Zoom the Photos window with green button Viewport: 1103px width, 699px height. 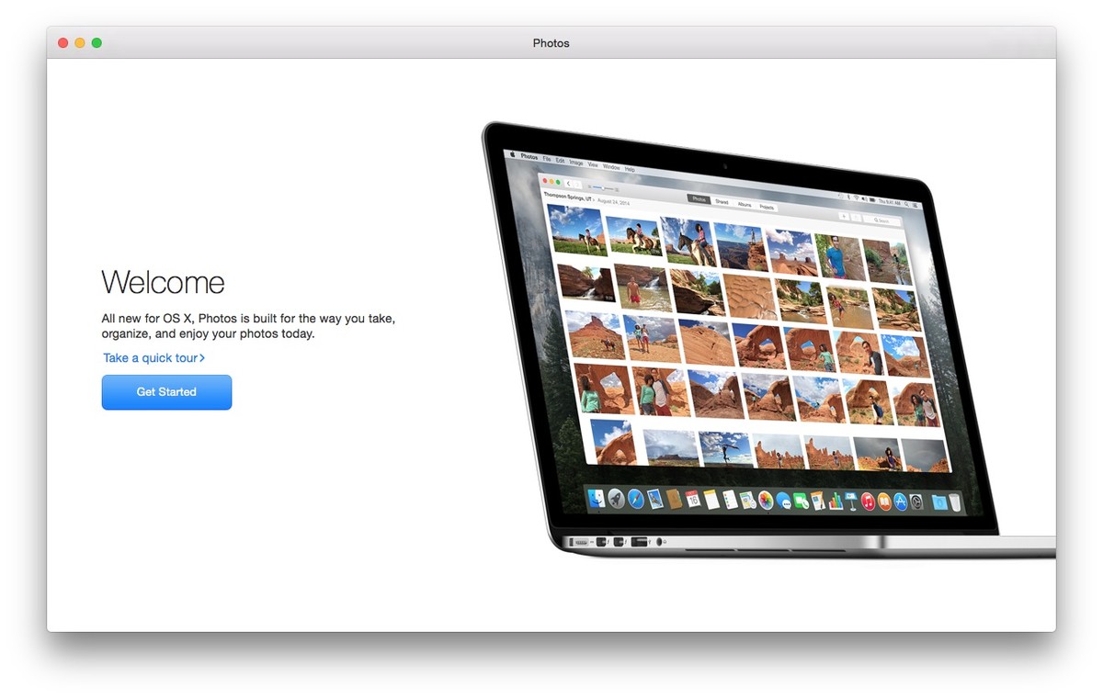click(x=97, y=43)
